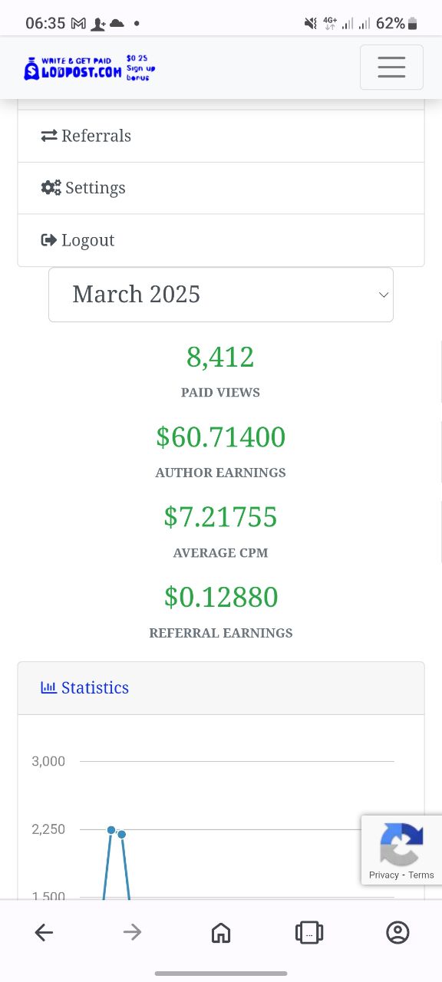
Task: Tap the browser back arrow
Action: pyautogui.click(x=44, y=933)
